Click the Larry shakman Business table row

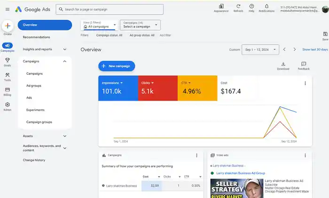pos(151,186)
